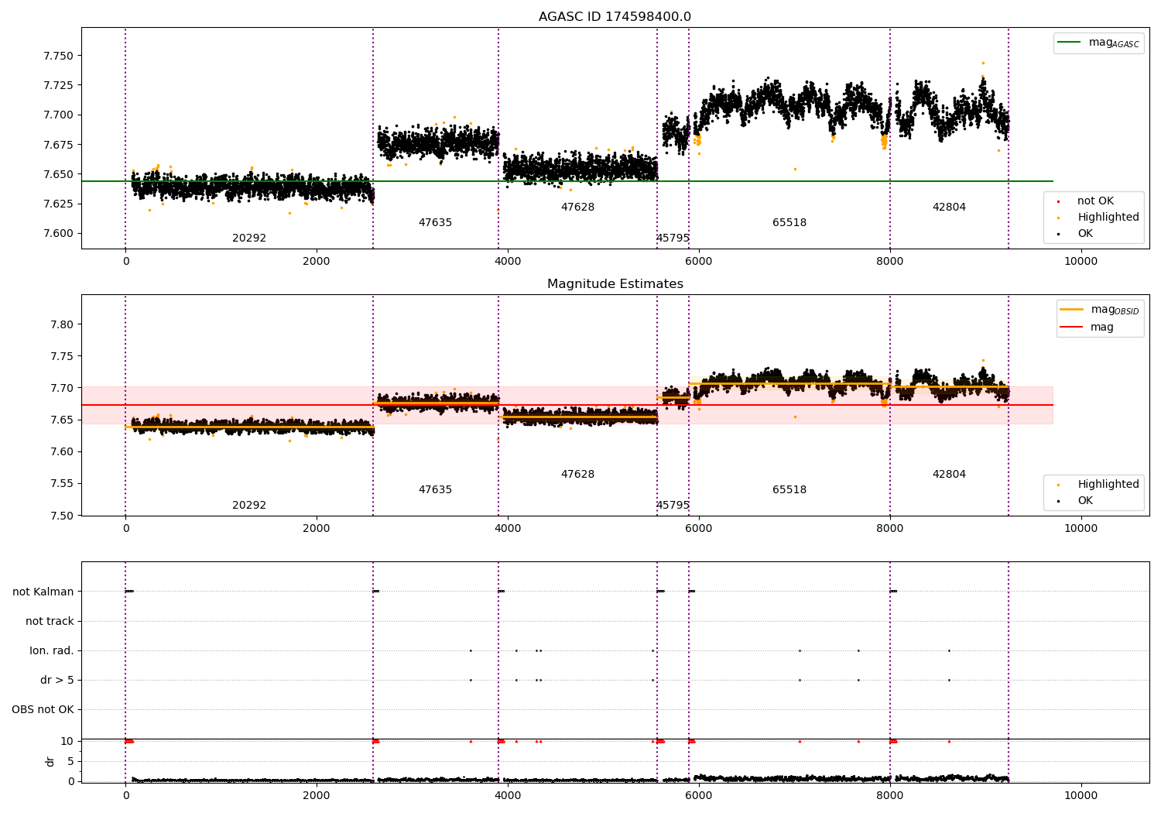Select the orange mag OBSID legend line sample

point(1072,310)
